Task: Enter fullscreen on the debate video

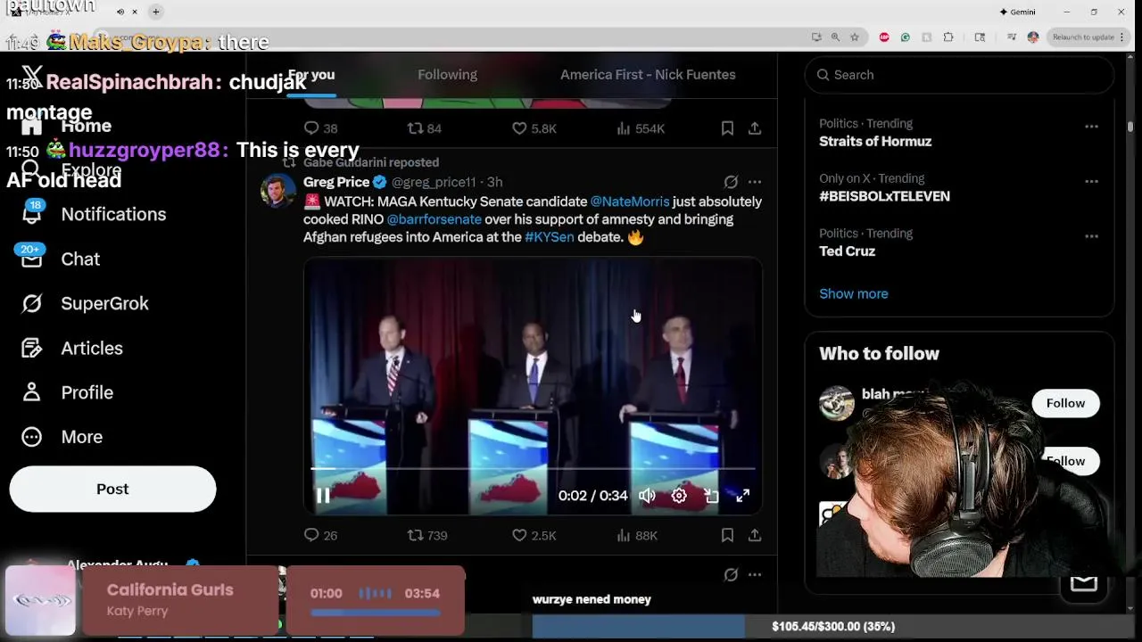Action: click(x=742, y=496)
